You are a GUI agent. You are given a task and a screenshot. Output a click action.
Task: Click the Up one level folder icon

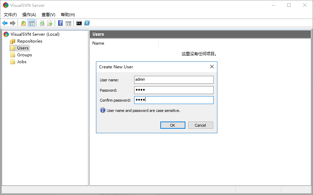tap(23, 23)
